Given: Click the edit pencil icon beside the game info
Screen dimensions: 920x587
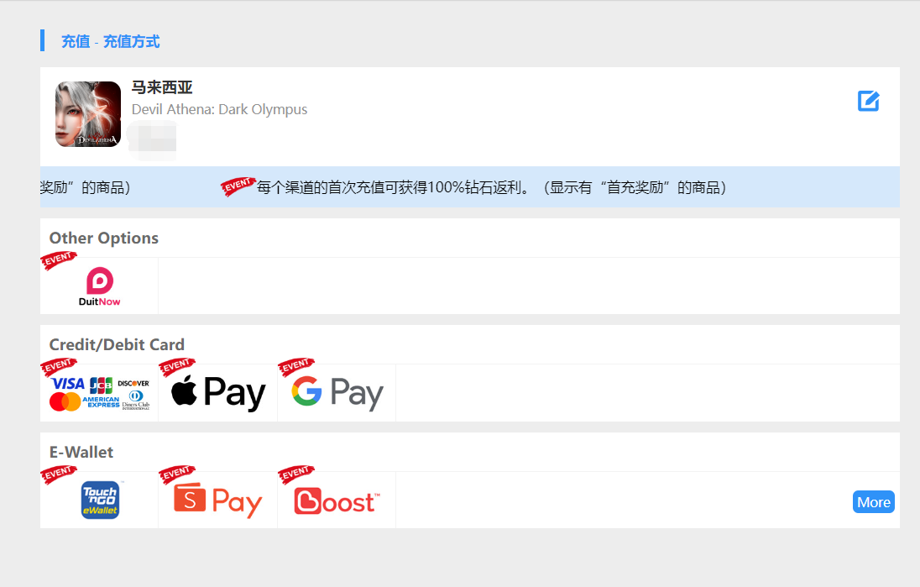Looking at the screenshot, I should click(x=868, y=101).
